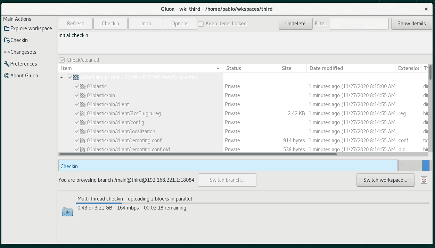This screenshot has width=435, height=248.
Task: Open Preferences in the sidebar
Action: (20, 64)
